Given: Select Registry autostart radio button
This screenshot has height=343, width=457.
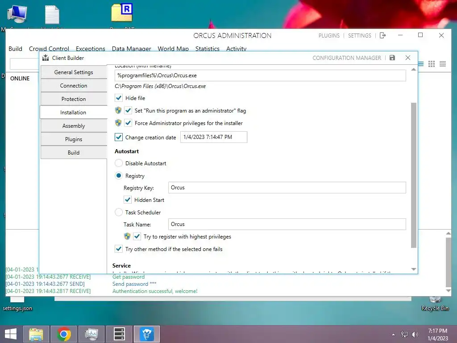Looking at the screenshot, I should [119, 176].
